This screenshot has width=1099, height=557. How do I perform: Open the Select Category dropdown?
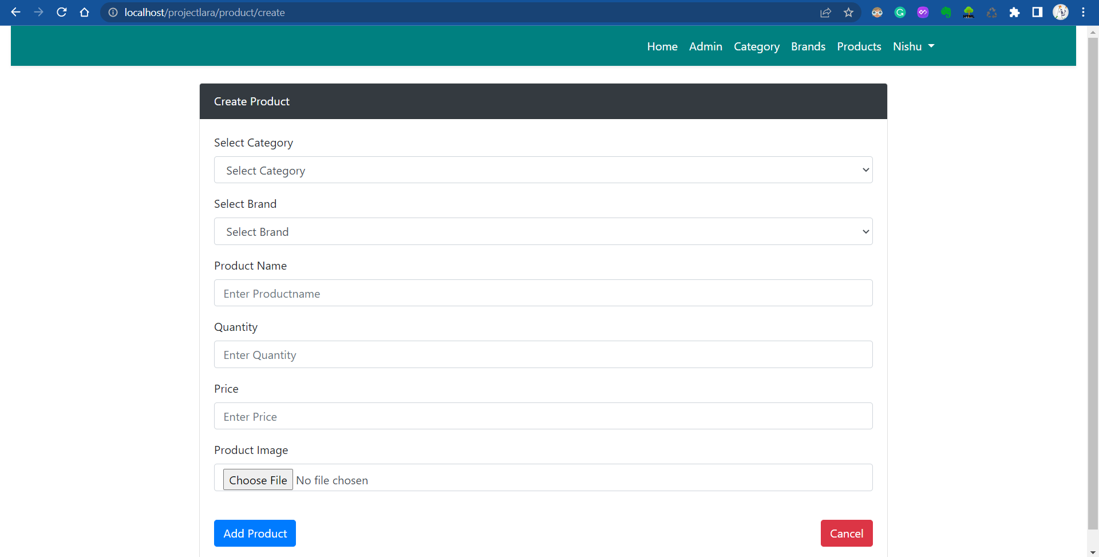(x=543, y=170)
